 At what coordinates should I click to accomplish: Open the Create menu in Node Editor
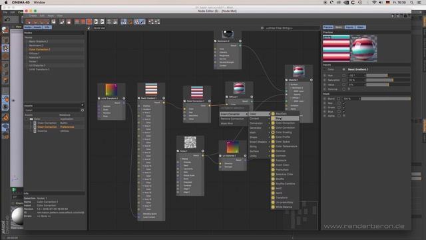pyautogui.click(x=33, y=16)
